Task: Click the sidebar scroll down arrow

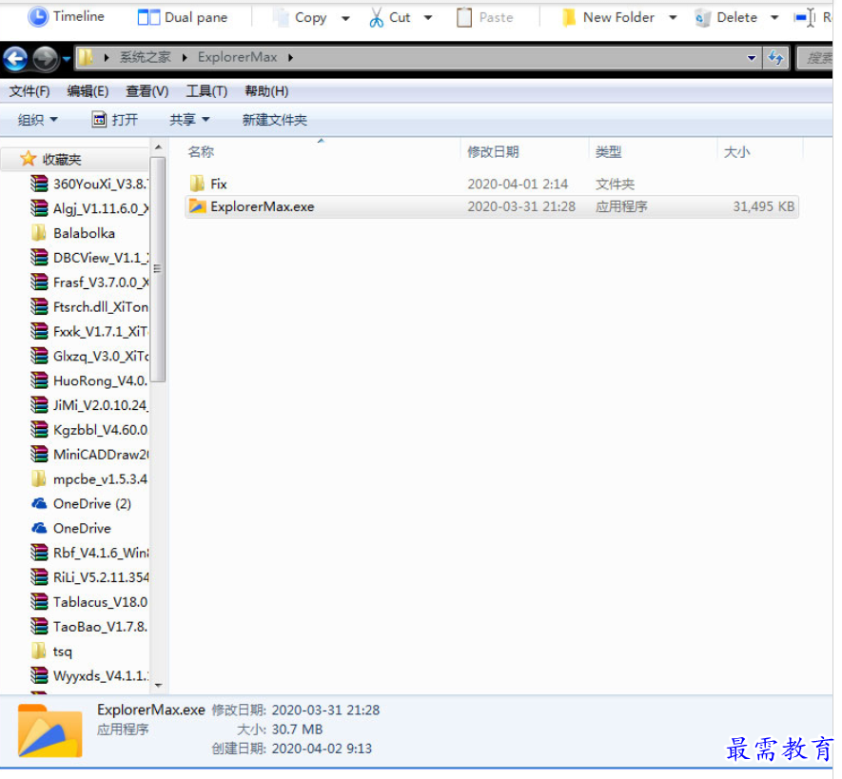Action: pyautogui.click(x=158, y=685)
